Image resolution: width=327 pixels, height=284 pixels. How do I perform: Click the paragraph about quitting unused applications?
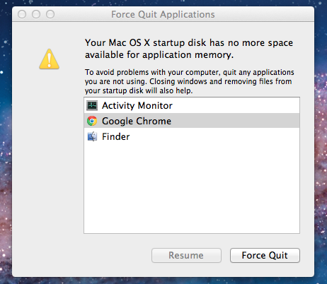tap(190, 81)
